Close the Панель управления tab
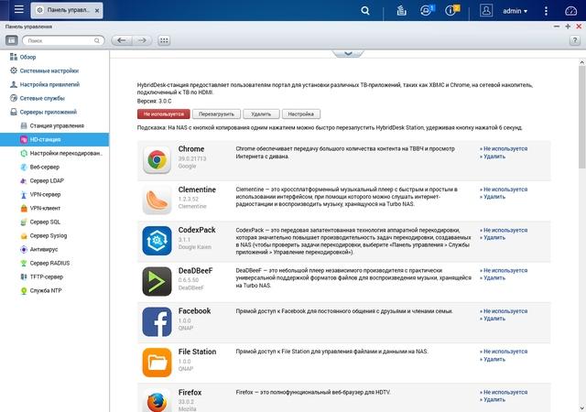 click(97, 11)
